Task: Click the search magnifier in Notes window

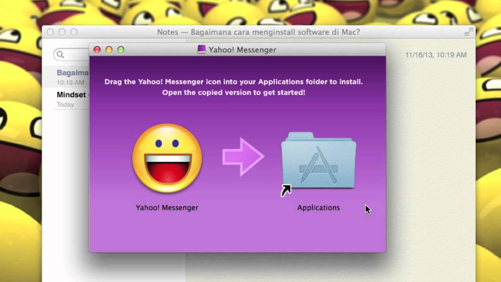Action: (60, 54)
